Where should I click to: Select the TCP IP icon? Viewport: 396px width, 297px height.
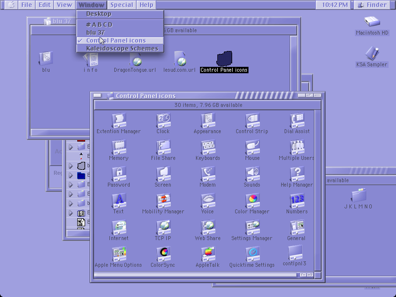[x=163, y=228]
